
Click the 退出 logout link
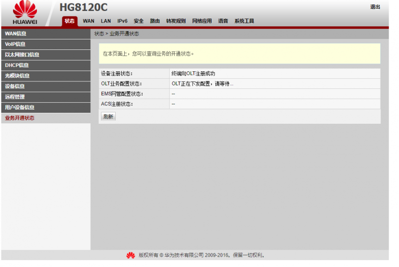click(x=375, y=7)
